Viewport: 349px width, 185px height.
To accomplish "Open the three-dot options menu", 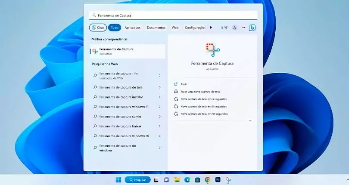I will point(243,28).
